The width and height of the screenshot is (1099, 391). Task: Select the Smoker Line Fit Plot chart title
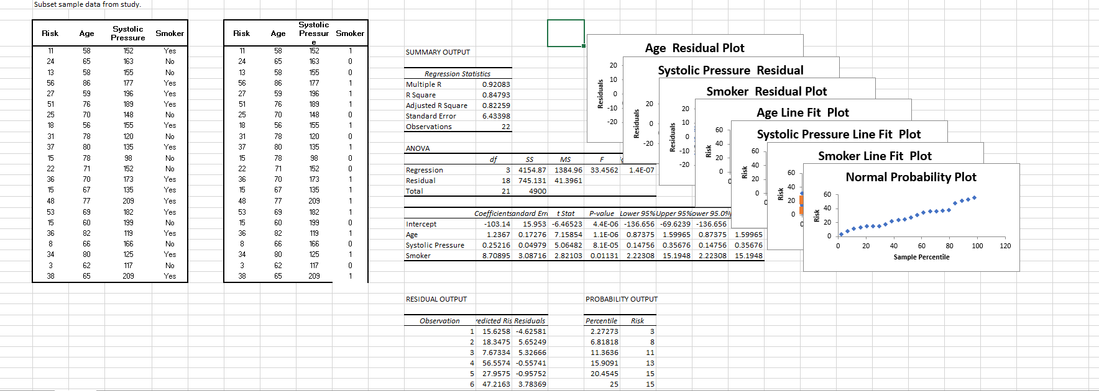[875, 156]
